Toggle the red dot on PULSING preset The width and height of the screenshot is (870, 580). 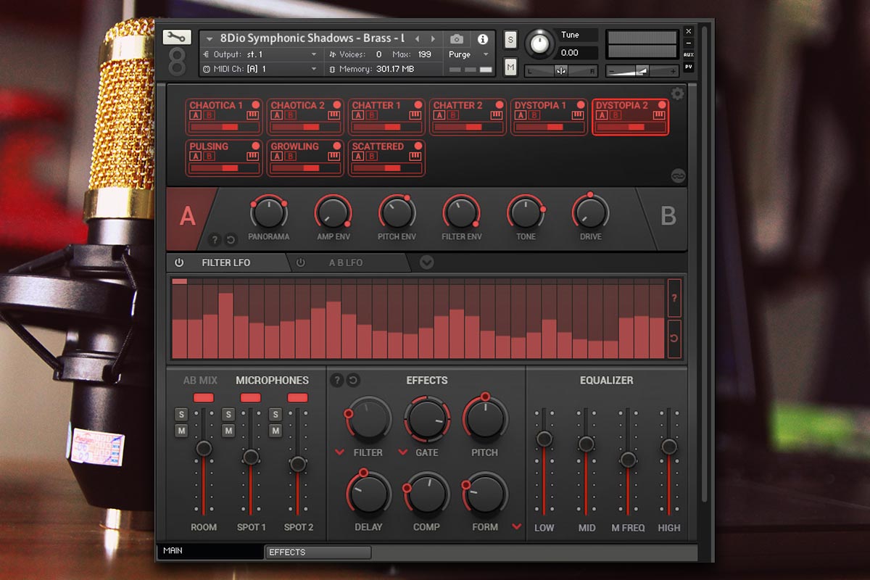(255, 146)
